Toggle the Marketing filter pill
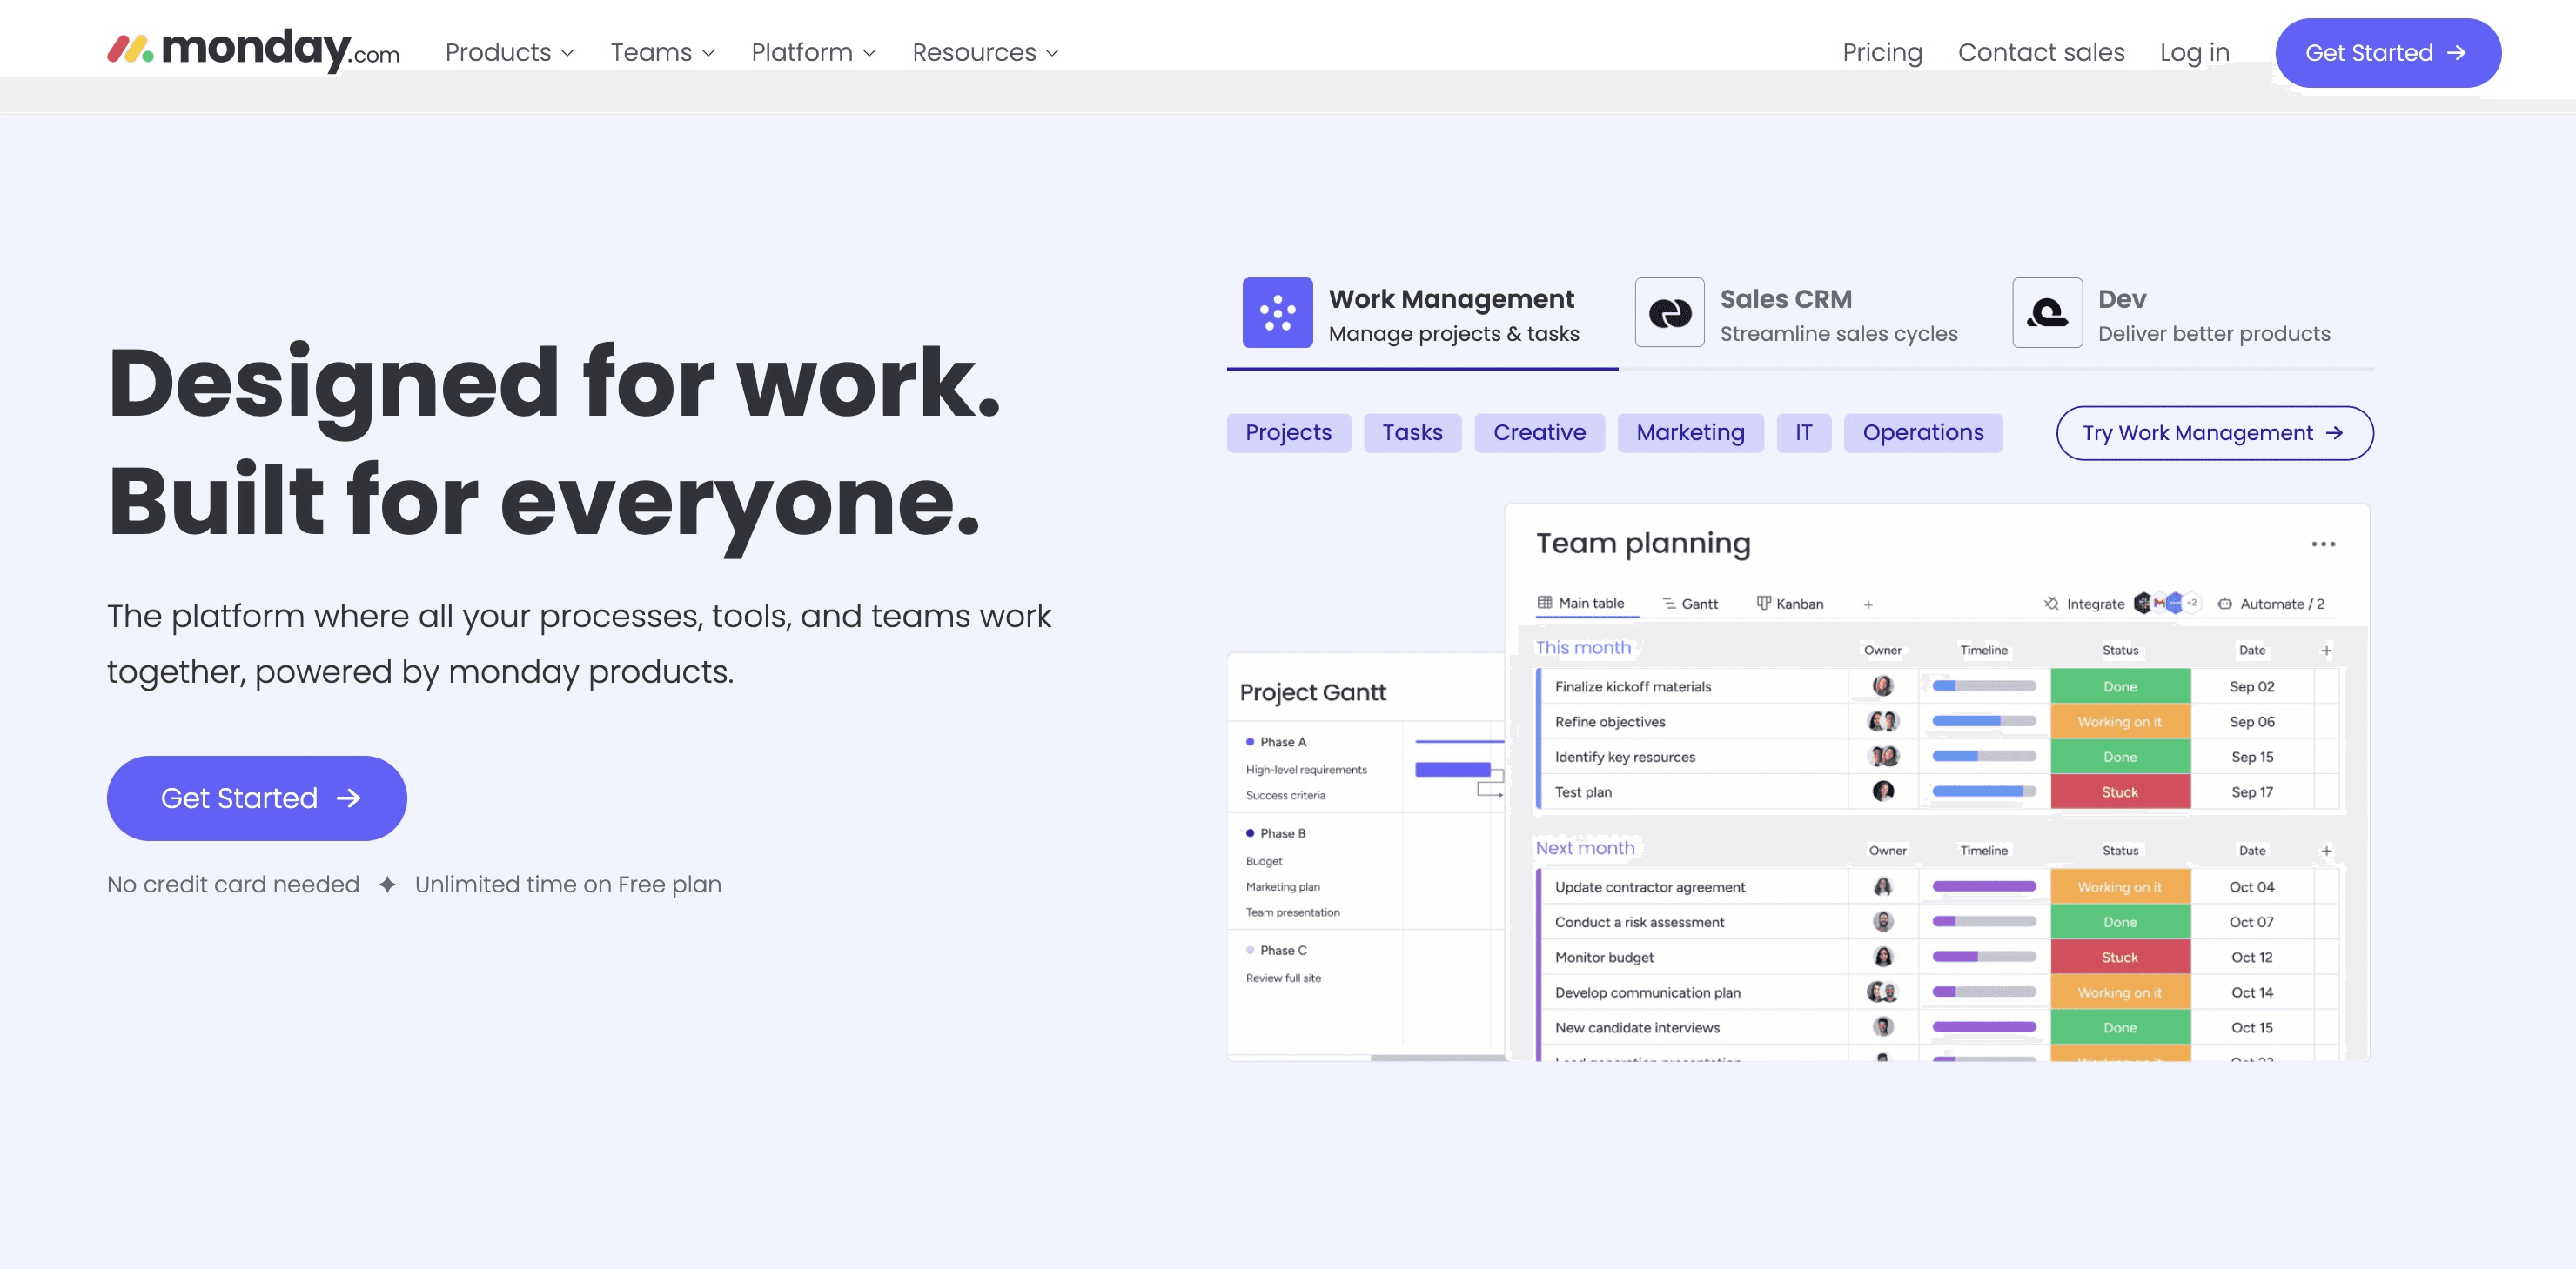This screenshot has width=2576, height=1269. (1690, 432)
